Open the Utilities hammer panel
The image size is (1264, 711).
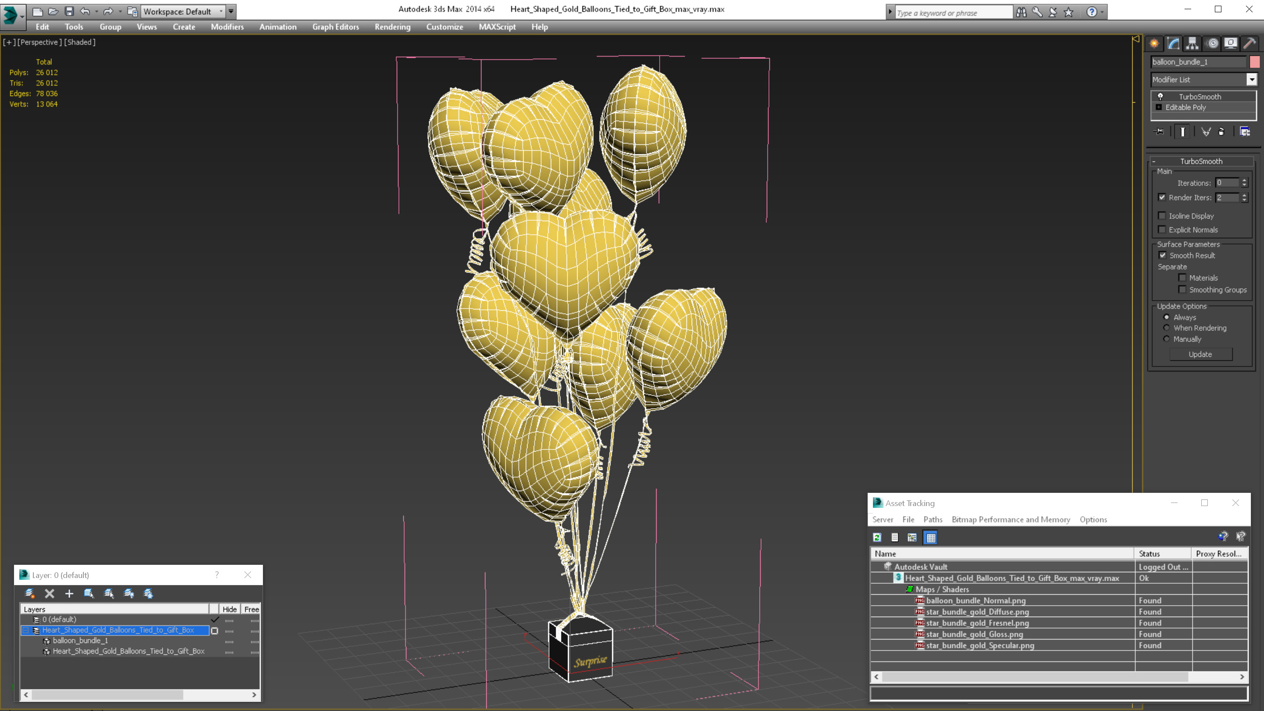(1249, 44)
